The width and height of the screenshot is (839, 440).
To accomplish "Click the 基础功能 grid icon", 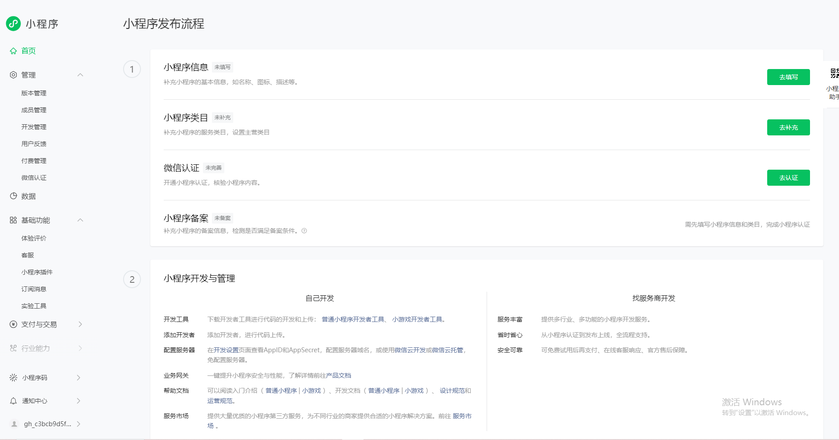I will pos(13,220).
